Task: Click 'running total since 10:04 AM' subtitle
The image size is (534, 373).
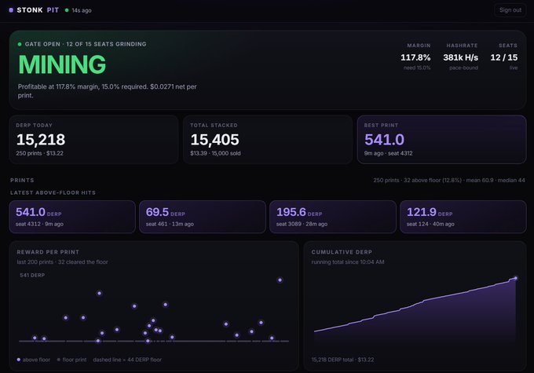Action: (348, 262)
